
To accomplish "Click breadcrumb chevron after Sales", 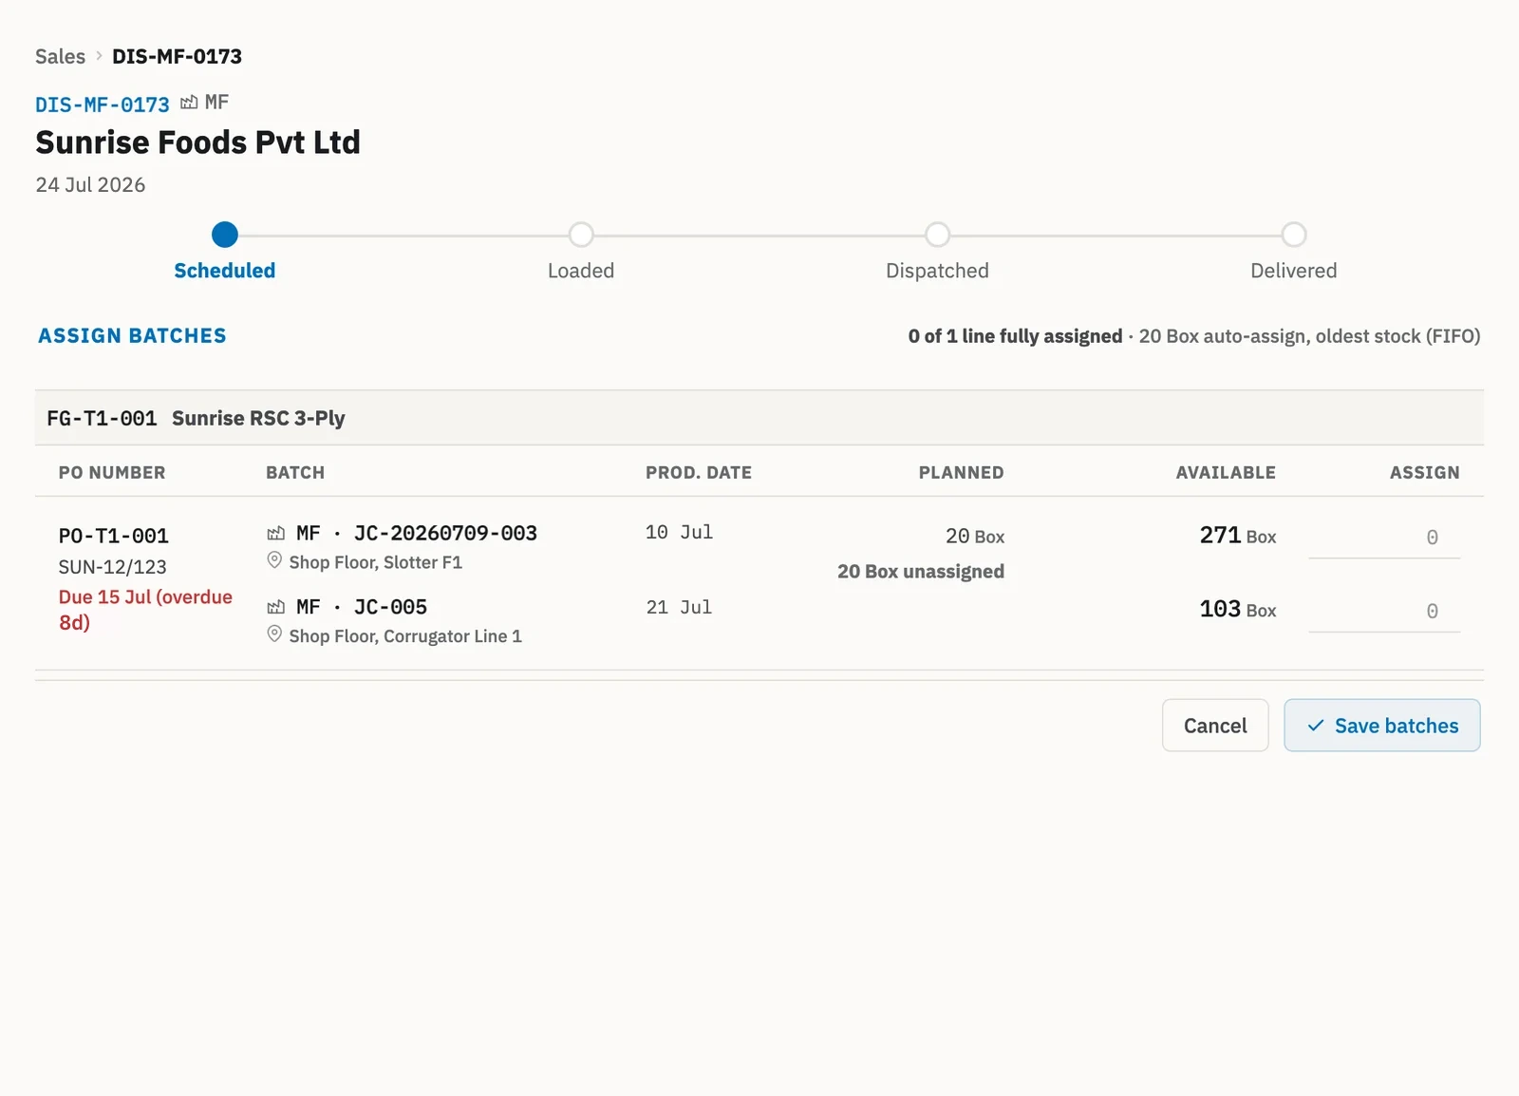I will (99, 56).
